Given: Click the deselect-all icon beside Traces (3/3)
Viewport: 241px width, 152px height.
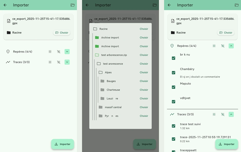Looking at the screenshot, I should (58, 62).
